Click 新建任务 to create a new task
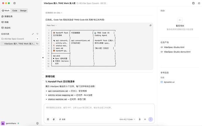Image resolution: width=202 pixels, height=126 pixels. pos(7,16)
